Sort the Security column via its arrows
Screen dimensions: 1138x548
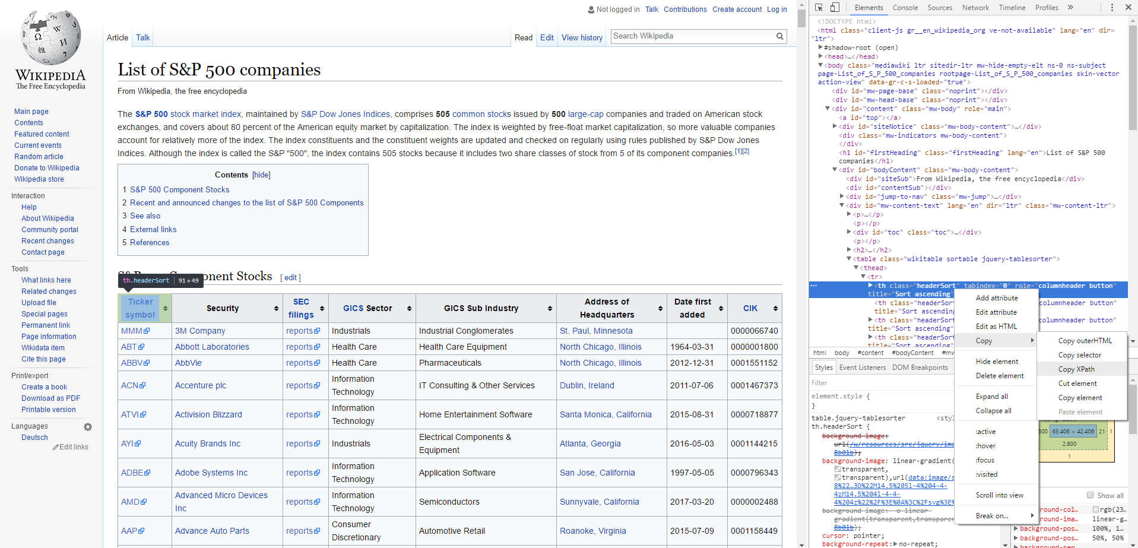coord(276,308)
